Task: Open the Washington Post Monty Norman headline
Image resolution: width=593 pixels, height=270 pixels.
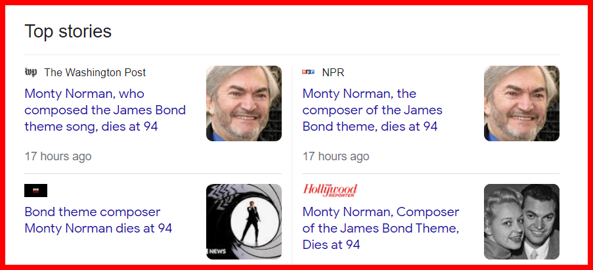Action: (x=105, y=110)
